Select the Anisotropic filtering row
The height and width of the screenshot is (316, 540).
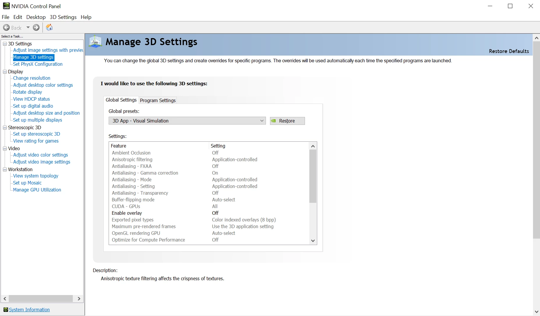(x=209, y=159)
